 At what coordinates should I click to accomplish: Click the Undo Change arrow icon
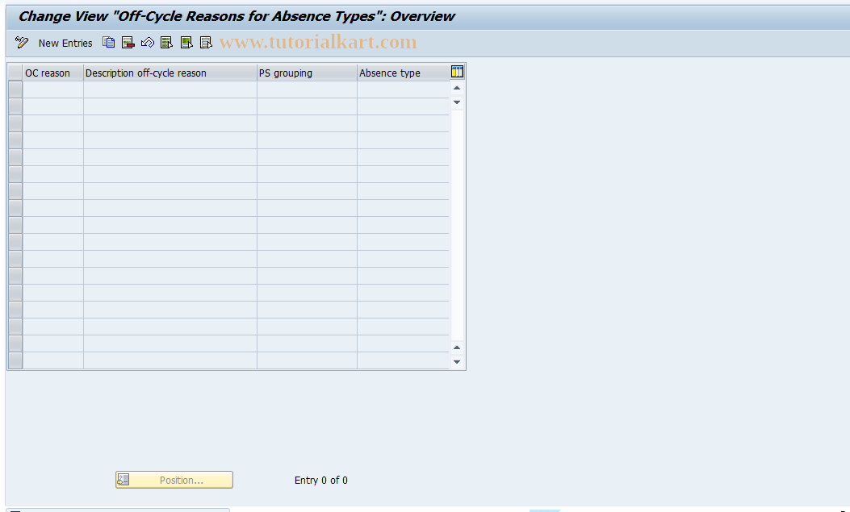click(148, 43)
